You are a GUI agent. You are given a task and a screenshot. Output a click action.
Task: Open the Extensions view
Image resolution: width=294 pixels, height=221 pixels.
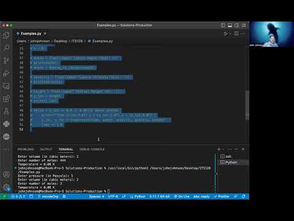tap(6, 99)
